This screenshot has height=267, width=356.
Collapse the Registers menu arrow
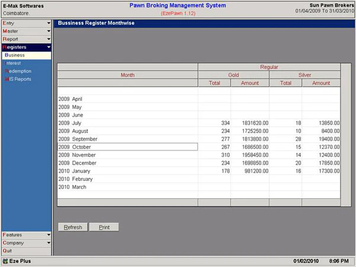49,47
